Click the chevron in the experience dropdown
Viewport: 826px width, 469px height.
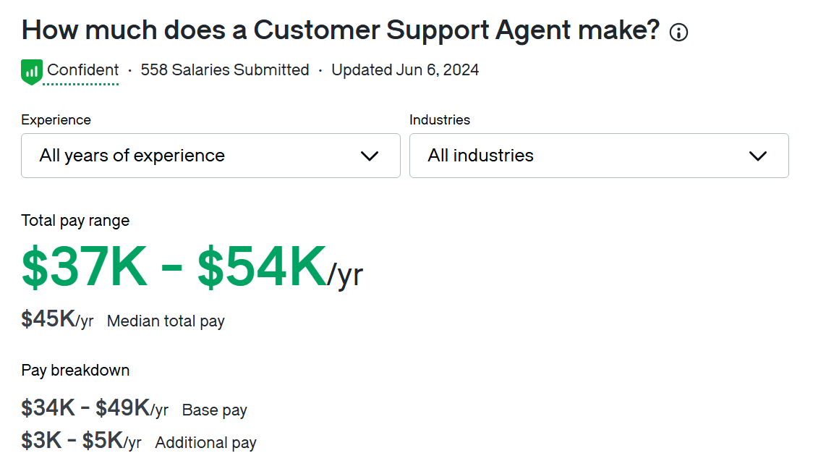(370, 156)
